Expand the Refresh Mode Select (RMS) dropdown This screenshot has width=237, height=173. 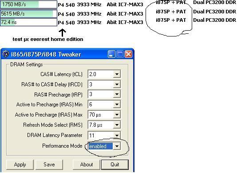[x=117, y=125]
